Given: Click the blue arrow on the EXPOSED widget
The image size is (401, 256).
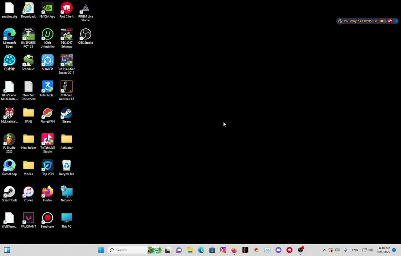Looking at the screenshot, I should point(396,21).
